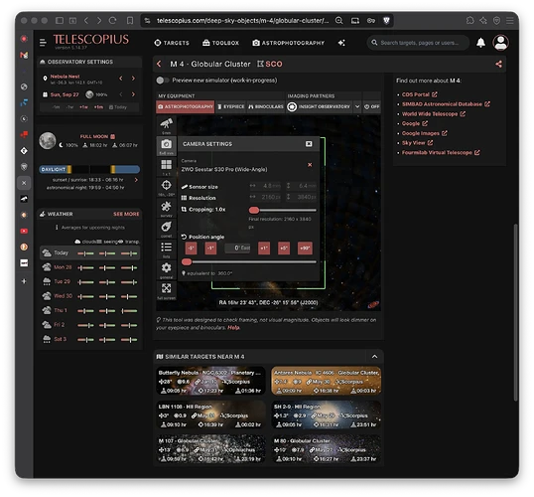Open the survey selection tool icon
The image size is (534, 497).
166,208
